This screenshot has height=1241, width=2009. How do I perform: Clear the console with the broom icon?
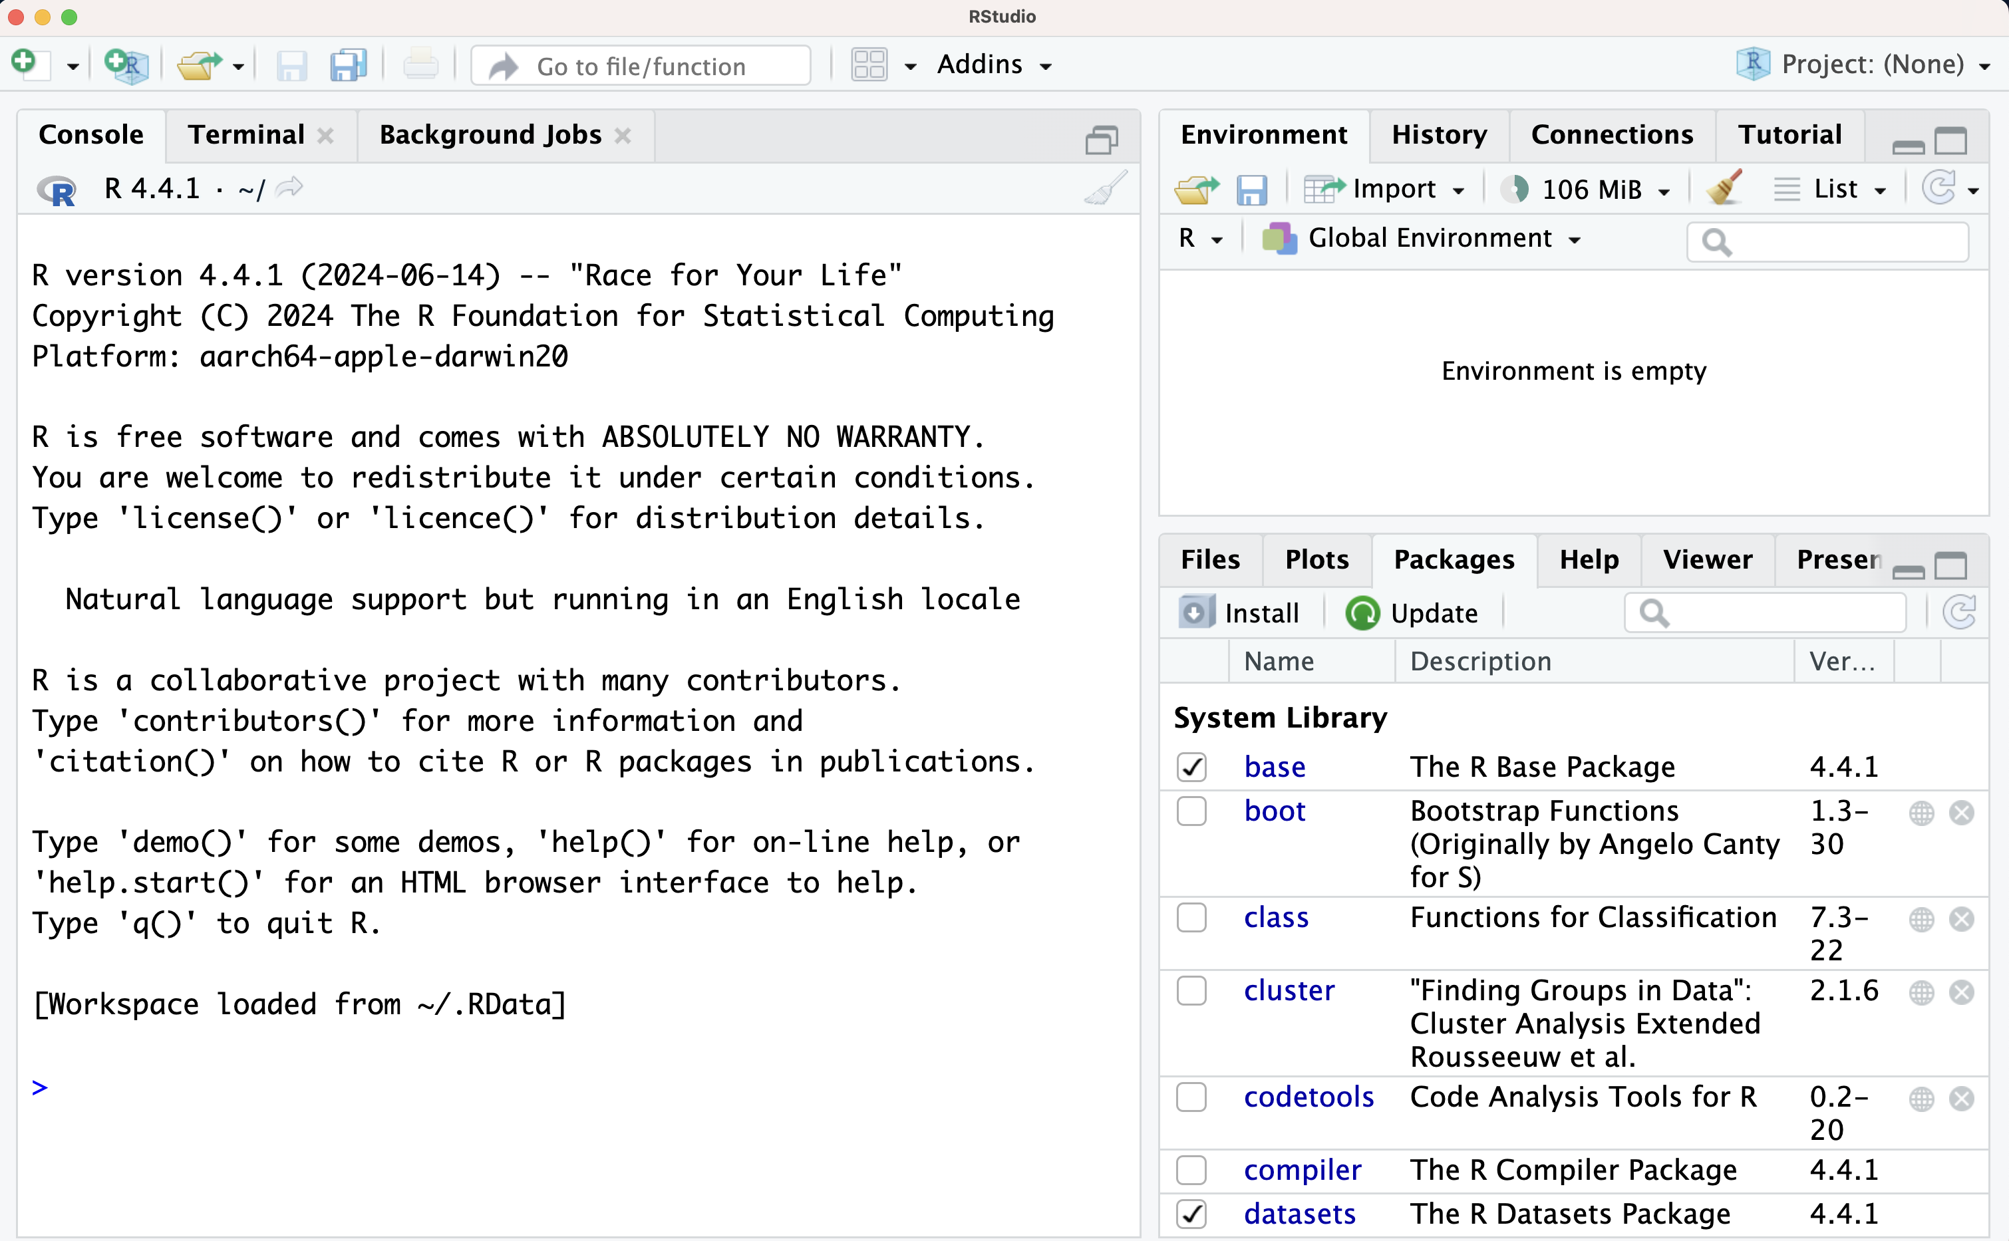click(x=1106, y=188)
